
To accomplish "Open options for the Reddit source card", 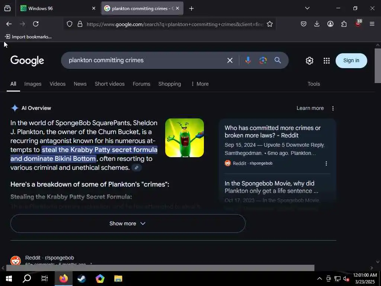I will pyautogui.click(x=326, y=163).
